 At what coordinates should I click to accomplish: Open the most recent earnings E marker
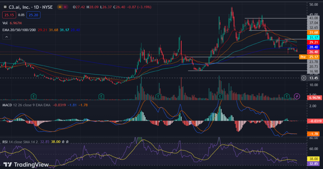pyautogui.click(x=287, y=96)
